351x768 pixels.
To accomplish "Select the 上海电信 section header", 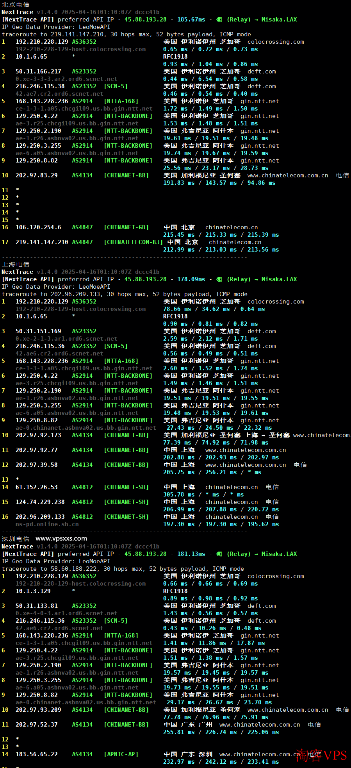I will tap(16, 264).
